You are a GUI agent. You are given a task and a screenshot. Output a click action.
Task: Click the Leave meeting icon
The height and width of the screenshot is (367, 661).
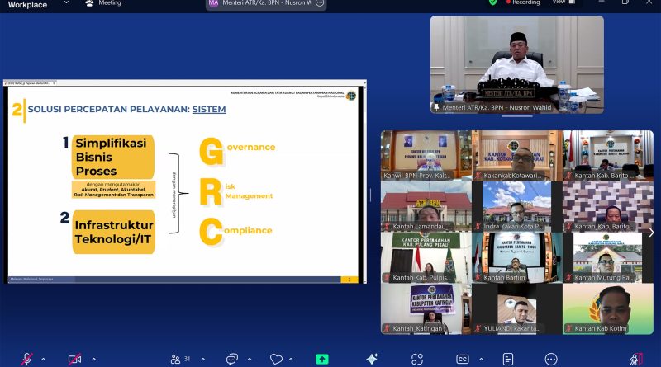pos(635,359)
